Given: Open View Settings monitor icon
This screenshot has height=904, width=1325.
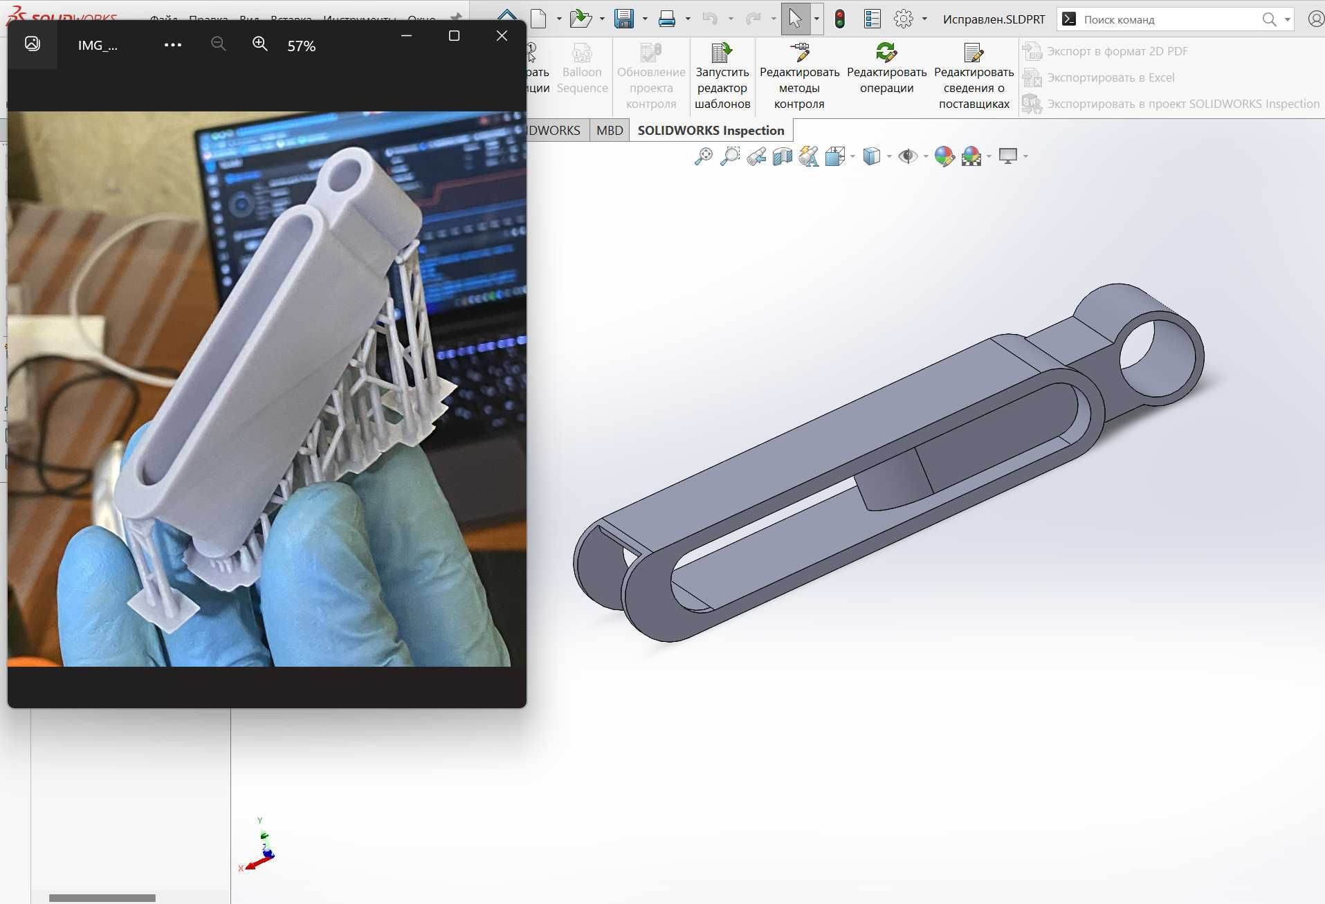Looking at the screenshot, I should [x=1008, y=156].
